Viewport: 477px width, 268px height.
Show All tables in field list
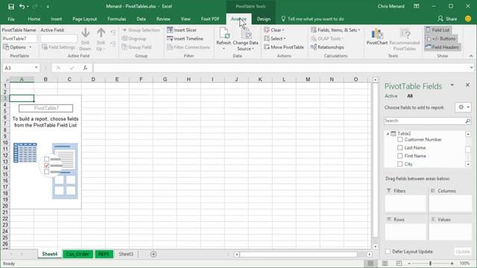point(410,96)
